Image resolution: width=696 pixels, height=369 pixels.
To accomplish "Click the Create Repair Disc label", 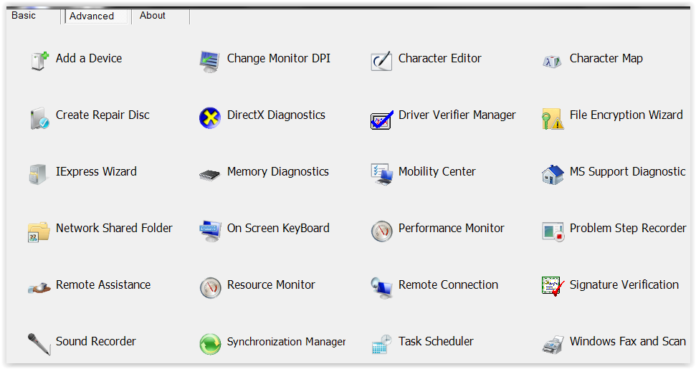I will click(103, 115).
